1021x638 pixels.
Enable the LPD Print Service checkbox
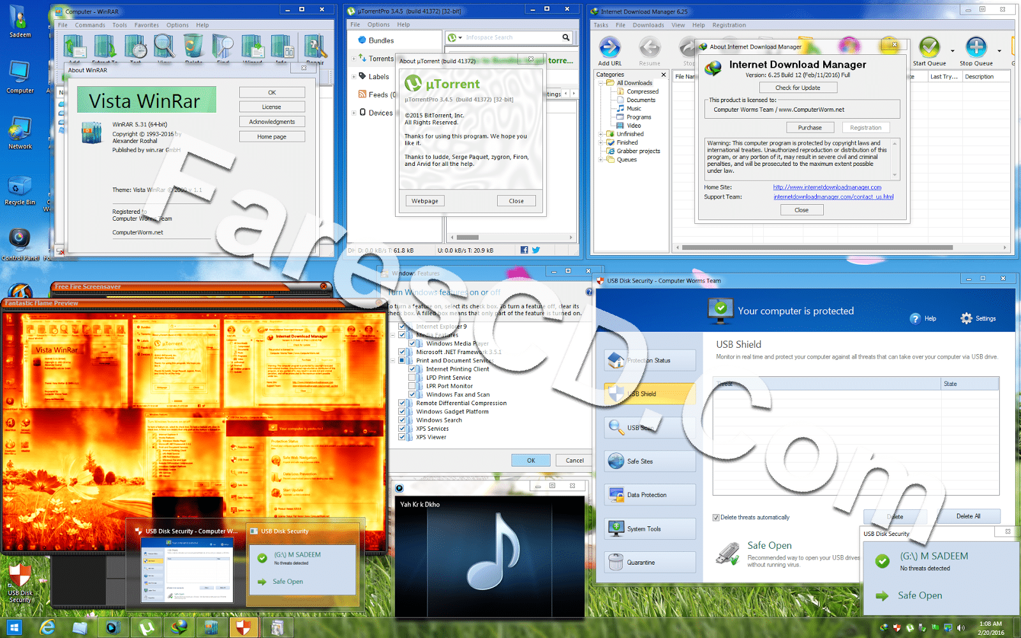[412, 378]
